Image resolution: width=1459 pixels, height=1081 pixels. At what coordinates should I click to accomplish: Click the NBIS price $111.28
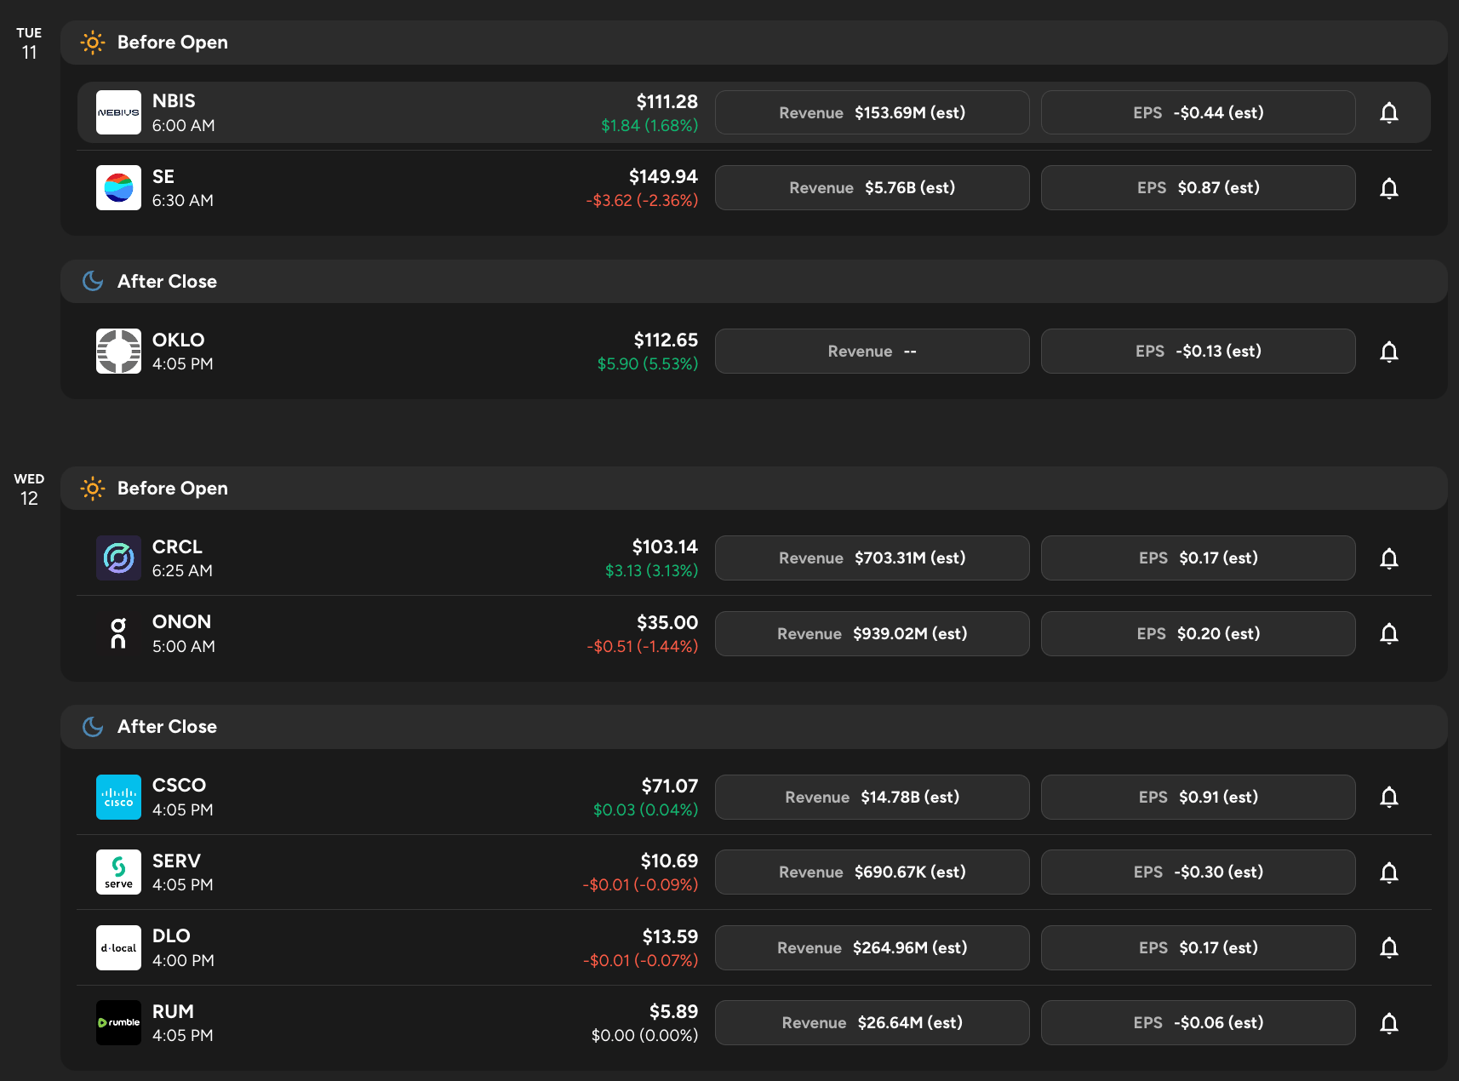click(x=667, y=102)
